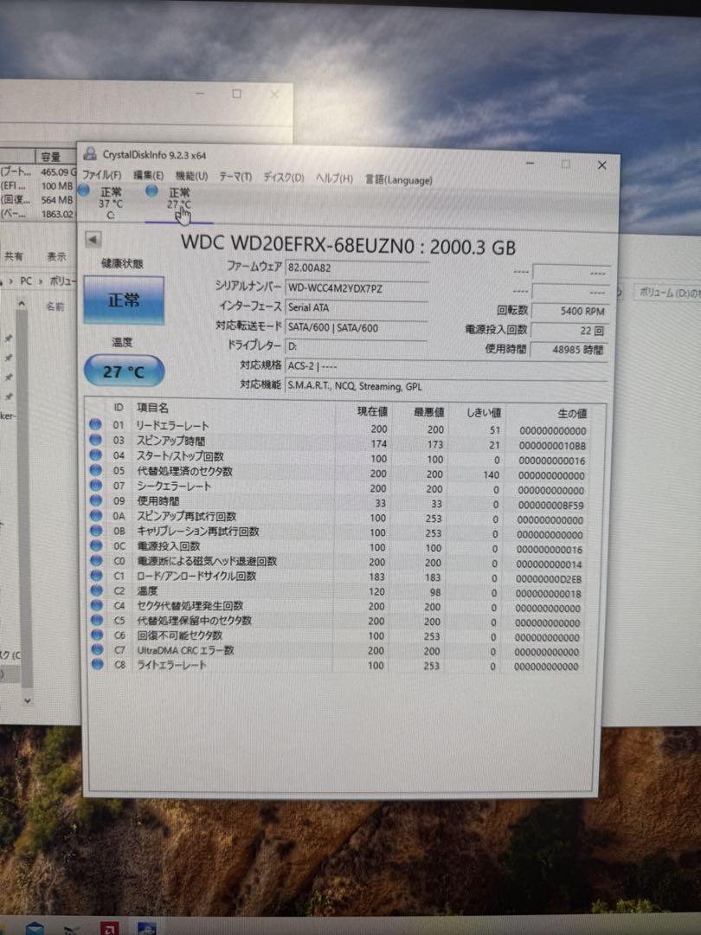Image resolution: width=701 pixels, height=935 pixels.
Task: Click the status circle for C8 ライトエラーレート
Action: coord(97,664)
